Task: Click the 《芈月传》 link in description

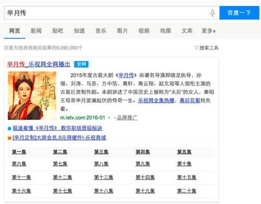Action: click(x=126, y=75)
